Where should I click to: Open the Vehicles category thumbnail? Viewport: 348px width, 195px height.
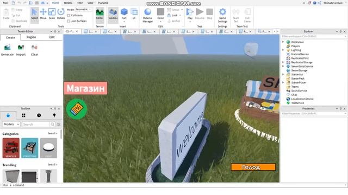(x=11, y=148)
